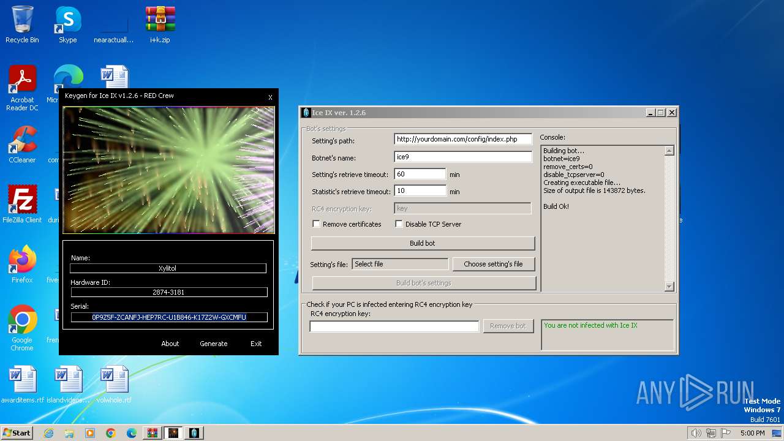This screenshot has width=784, height=441.
Task: Click Exit in the keygen window
Action: (x=256, y=344)
